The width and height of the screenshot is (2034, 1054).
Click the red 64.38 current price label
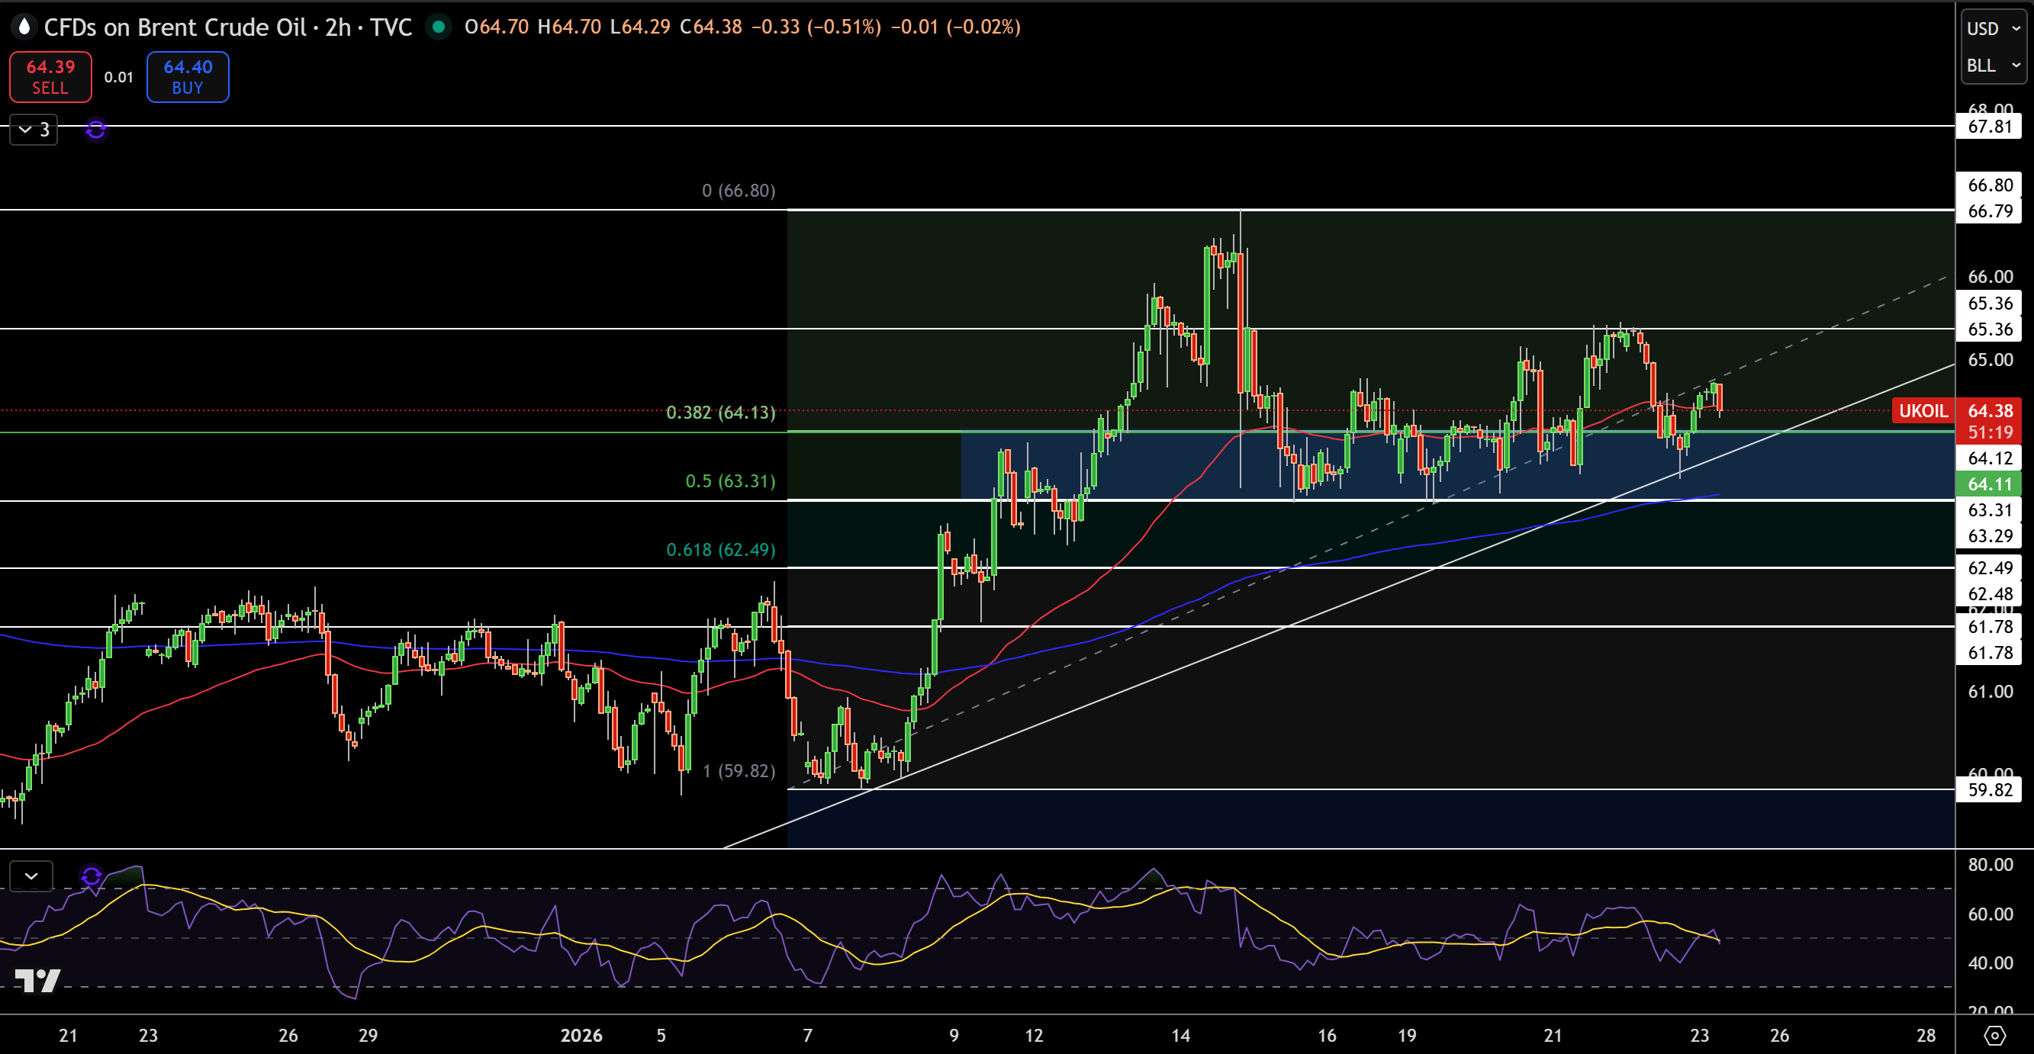[1990, 410]
